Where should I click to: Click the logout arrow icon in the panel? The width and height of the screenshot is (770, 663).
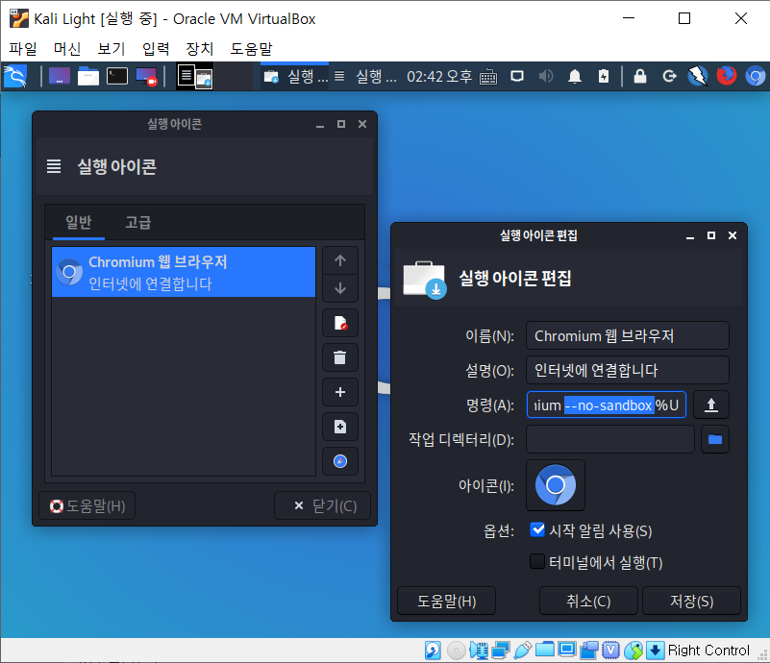(669, 76)
